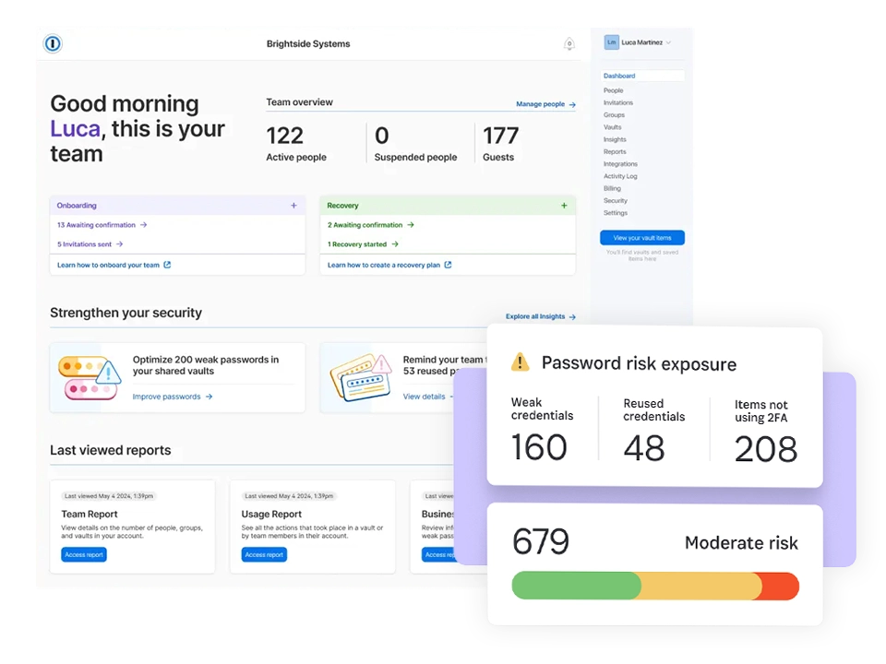Click Access report under Usage Report
Screen dimensions: 886x664
click(264, 554)
